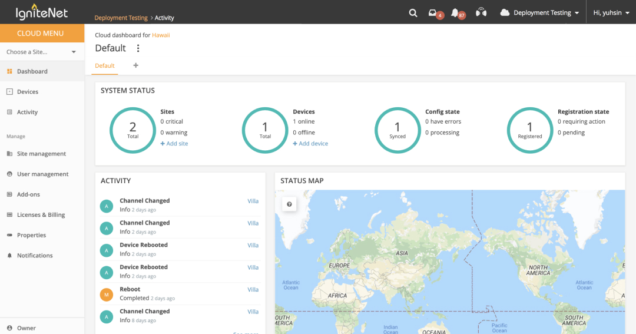The image size is (636, 334).
Task: Add a new dashboard tab with plus icon
Action: [136, 65]
